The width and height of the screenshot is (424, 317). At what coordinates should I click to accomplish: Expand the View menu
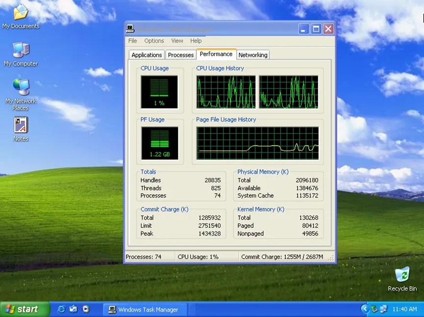click(x=177, y=41)
